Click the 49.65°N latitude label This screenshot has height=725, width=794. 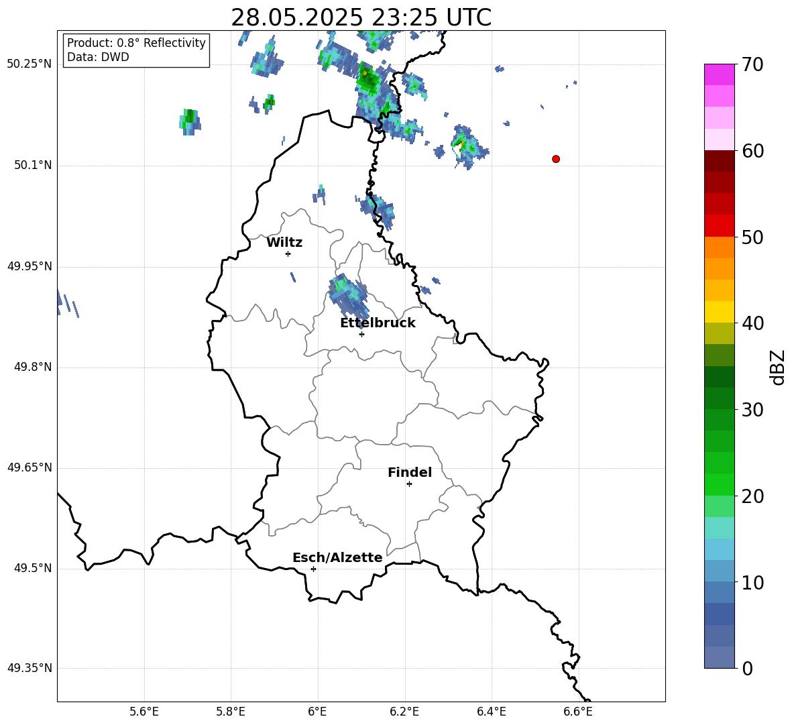click(30, 467)
